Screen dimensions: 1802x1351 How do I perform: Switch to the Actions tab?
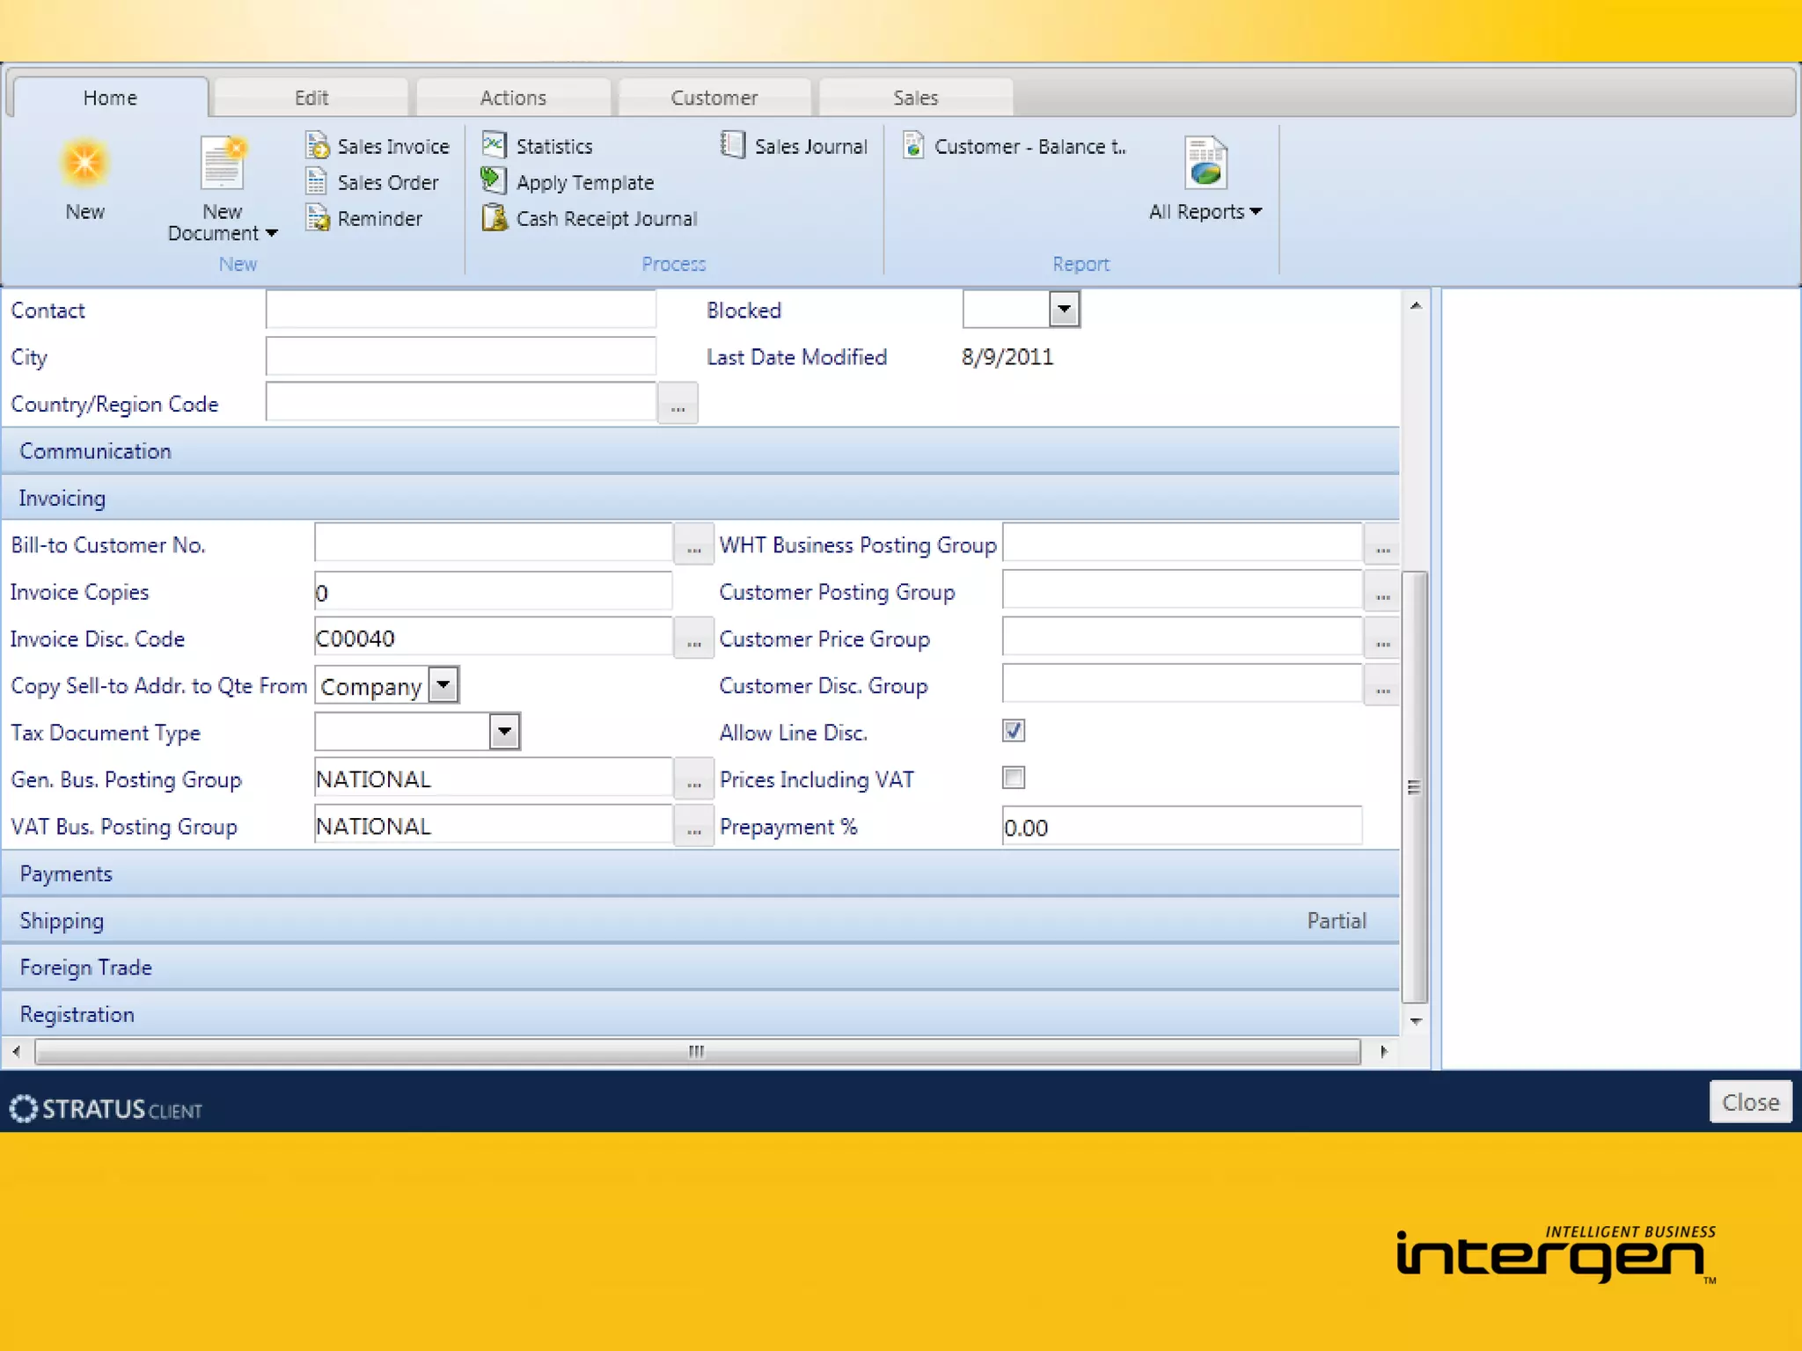pos(513,98)
